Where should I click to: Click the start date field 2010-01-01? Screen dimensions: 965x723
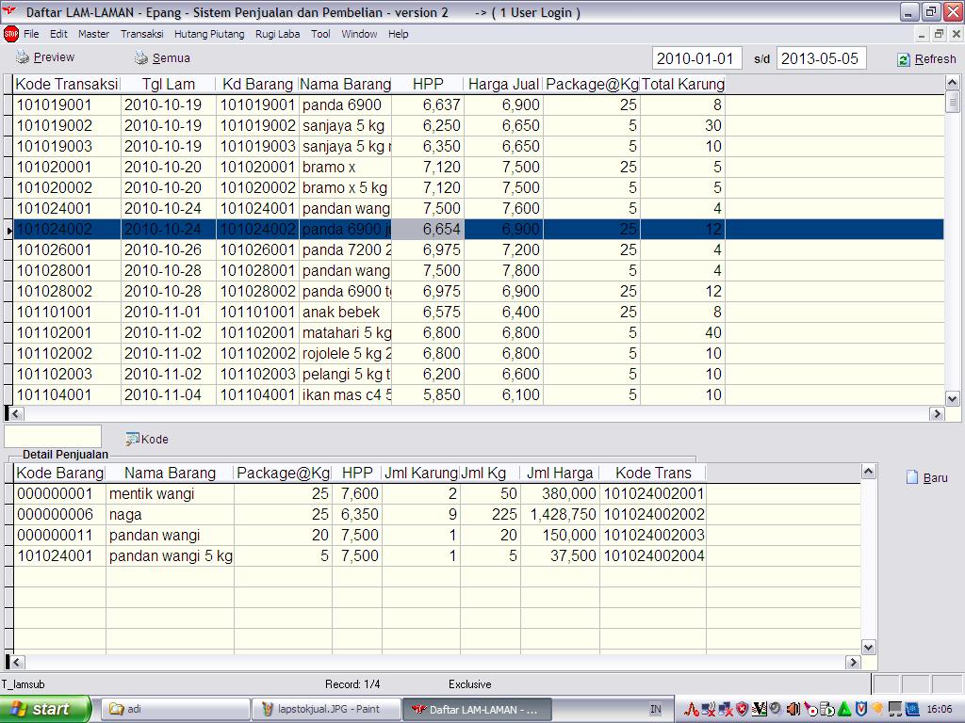coord(696,58)
